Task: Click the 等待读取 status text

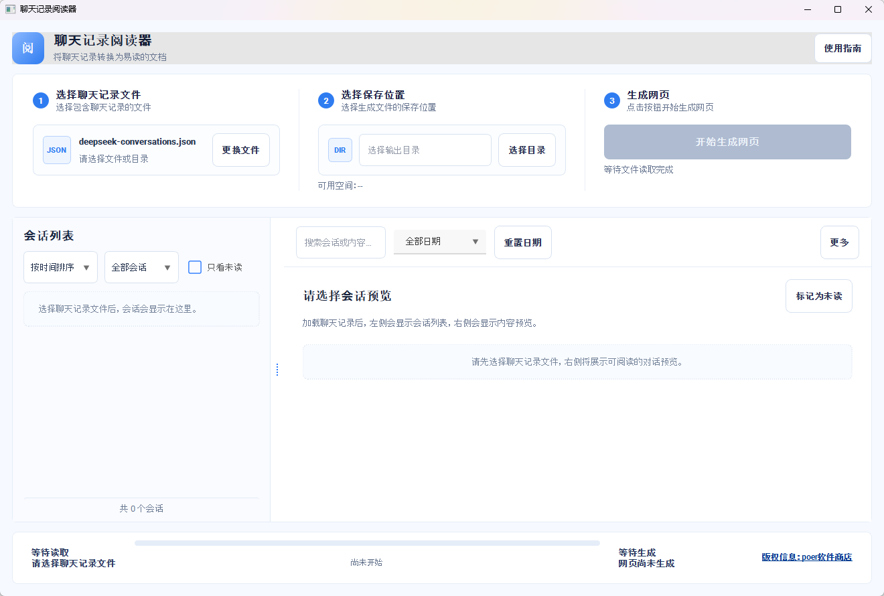Action: (x=50, y=552)
